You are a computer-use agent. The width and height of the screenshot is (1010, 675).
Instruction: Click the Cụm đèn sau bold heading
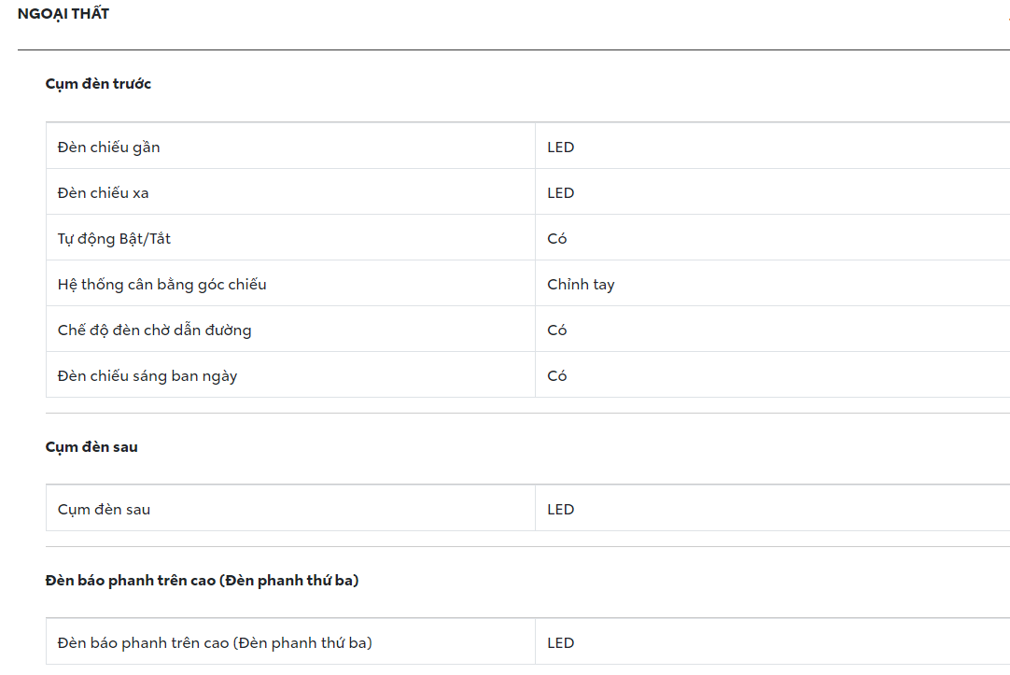91,447
